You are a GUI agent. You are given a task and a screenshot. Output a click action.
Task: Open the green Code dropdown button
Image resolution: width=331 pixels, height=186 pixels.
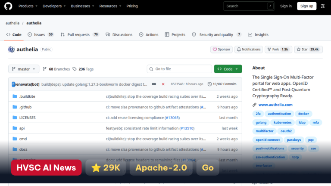(x=228, y=69)
